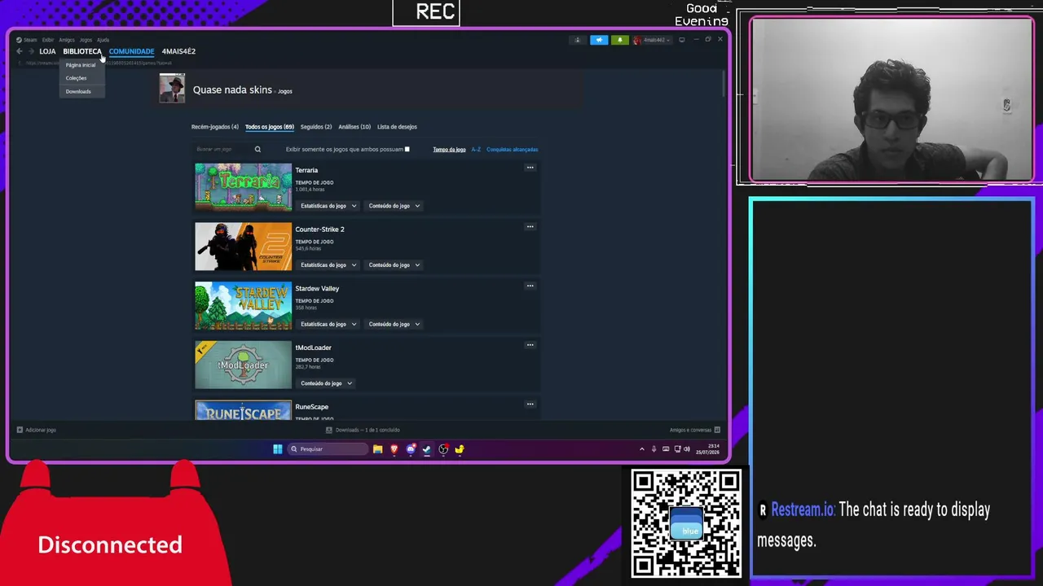The height and width of the screenshot is (586, 1043).
Task: Show hidden system tray icons
Action: [641, 449]
